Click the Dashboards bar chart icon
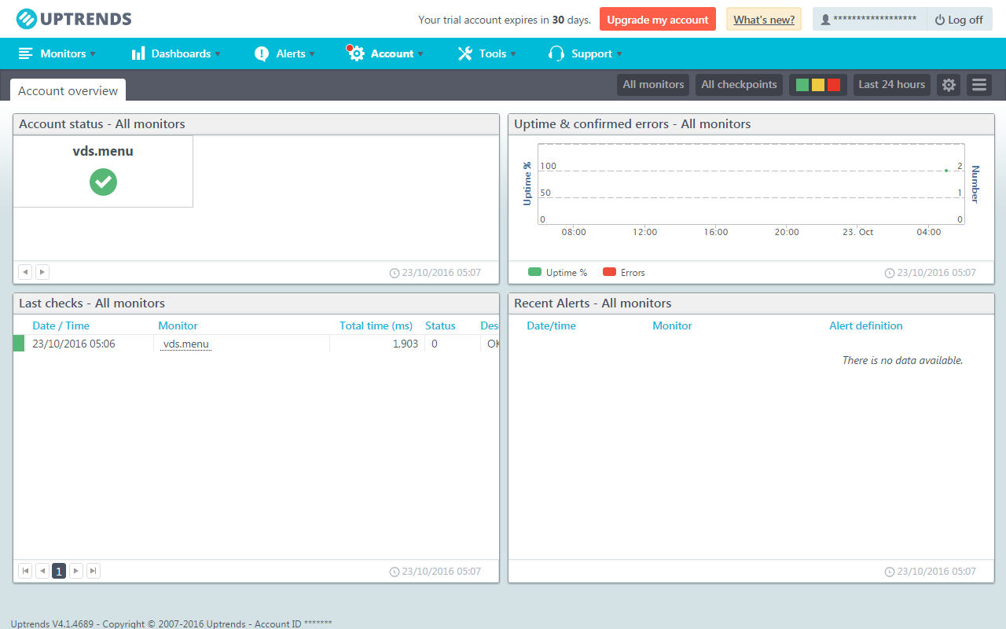Viewport: 1006px width, 629px height. click(138, 53)
